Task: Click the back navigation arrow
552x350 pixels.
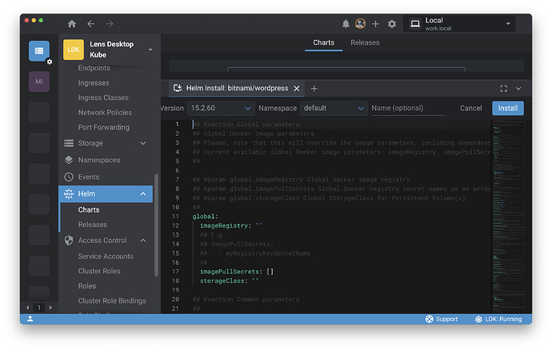Action: click(x=91, y=24)
